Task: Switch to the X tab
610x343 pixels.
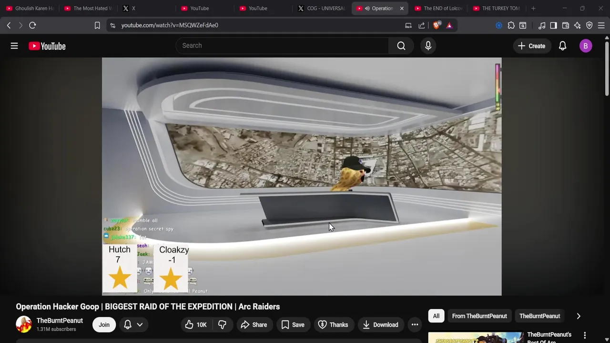Action: [146, 8]
